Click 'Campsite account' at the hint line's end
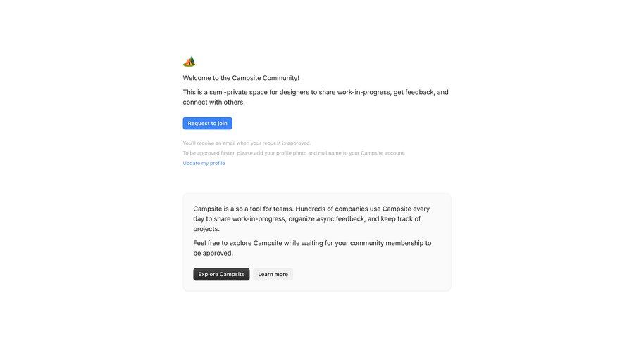Screen dimensions: 634x340 click(383, 153)
